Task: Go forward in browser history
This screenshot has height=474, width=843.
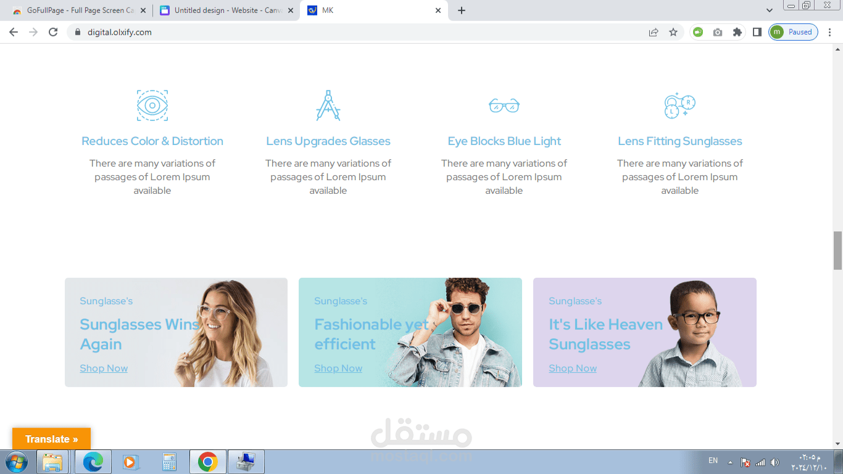Action: tap(33, 32)
